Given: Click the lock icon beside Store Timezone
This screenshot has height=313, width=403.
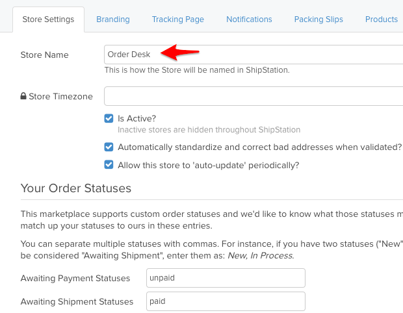Looking at the screenshot, I should (23, 97).
